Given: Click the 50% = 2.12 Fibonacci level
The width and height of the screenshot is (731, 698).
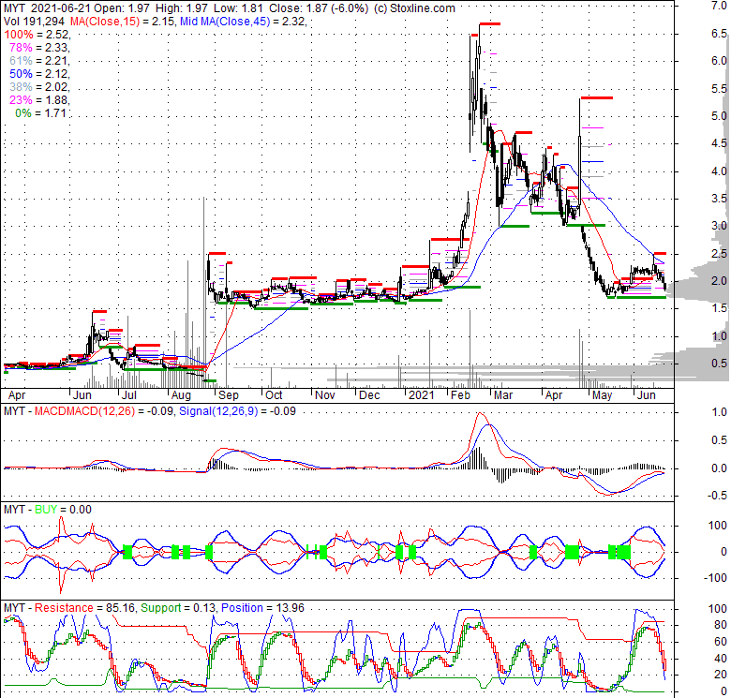Looking at the screenshot, I should [38, 74].
